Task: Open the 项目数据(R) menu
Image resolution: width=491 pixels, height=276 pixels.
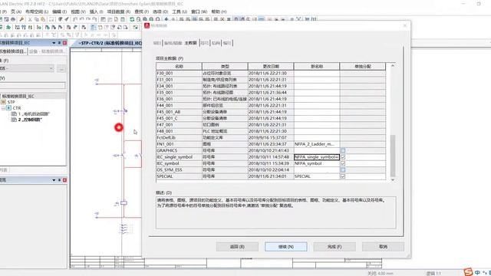Action: click(119, 11)
